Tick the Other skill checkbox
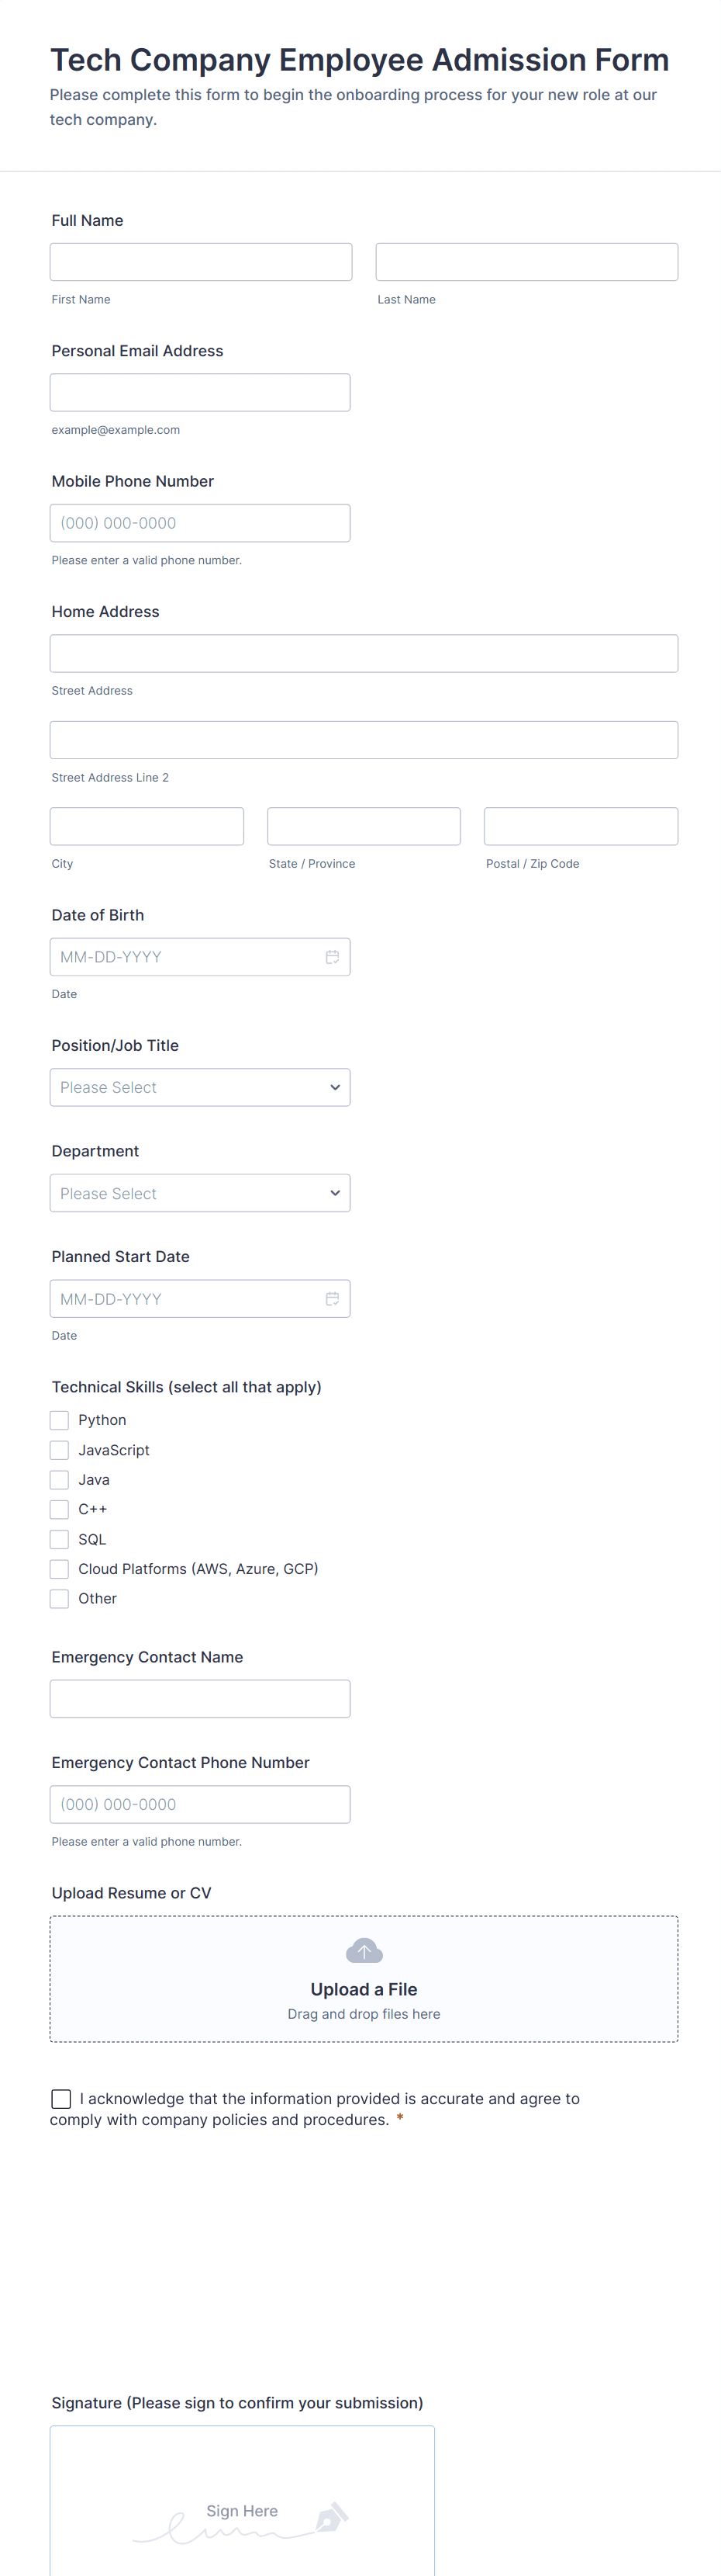Viewport: 721px width, 2576px height. tap(60, 1599)
